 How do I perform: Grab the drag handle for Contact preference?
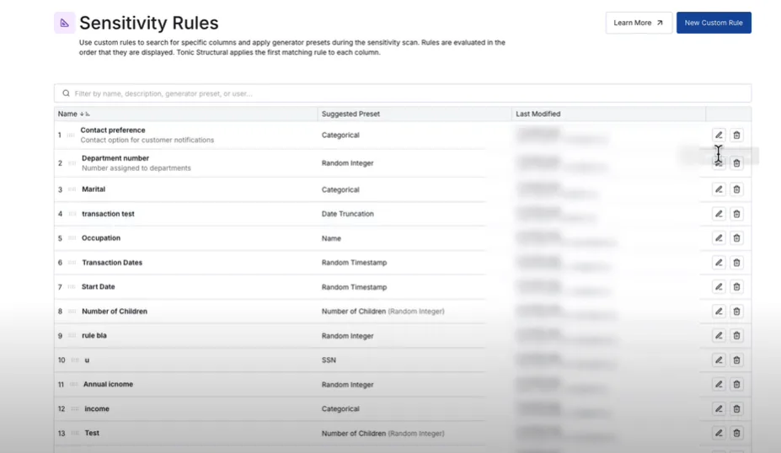[x=71, y=135]
